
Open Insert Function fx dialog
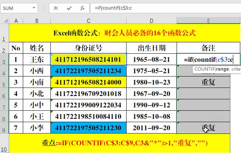coord(82,8)
